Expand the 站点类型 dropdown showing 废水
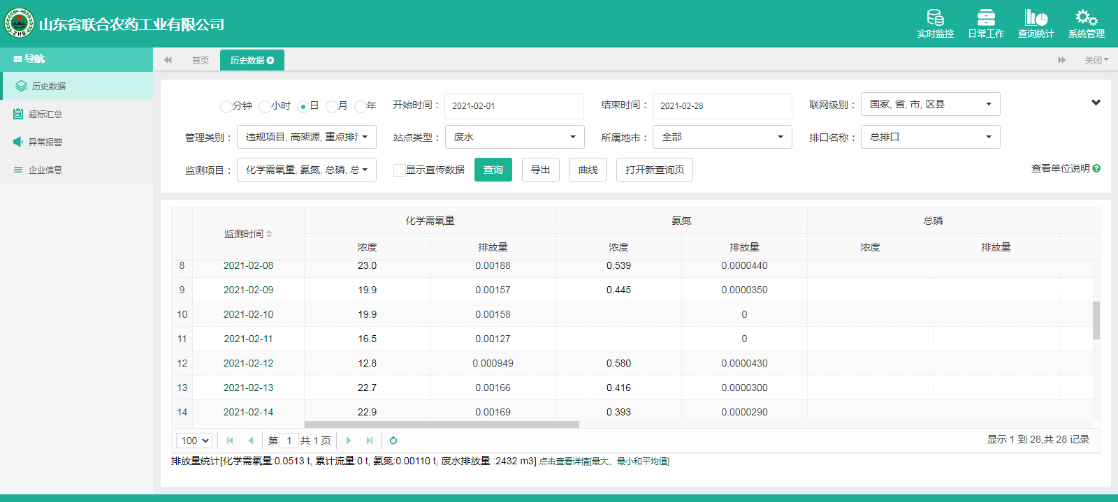This screenshot has height=502, width=1118. tap(514, 137)
